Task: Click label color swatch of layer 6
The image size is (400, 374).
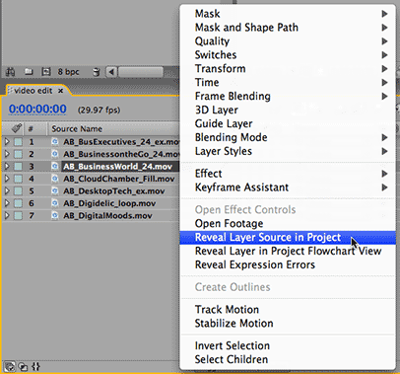Action: click(18, 203)
